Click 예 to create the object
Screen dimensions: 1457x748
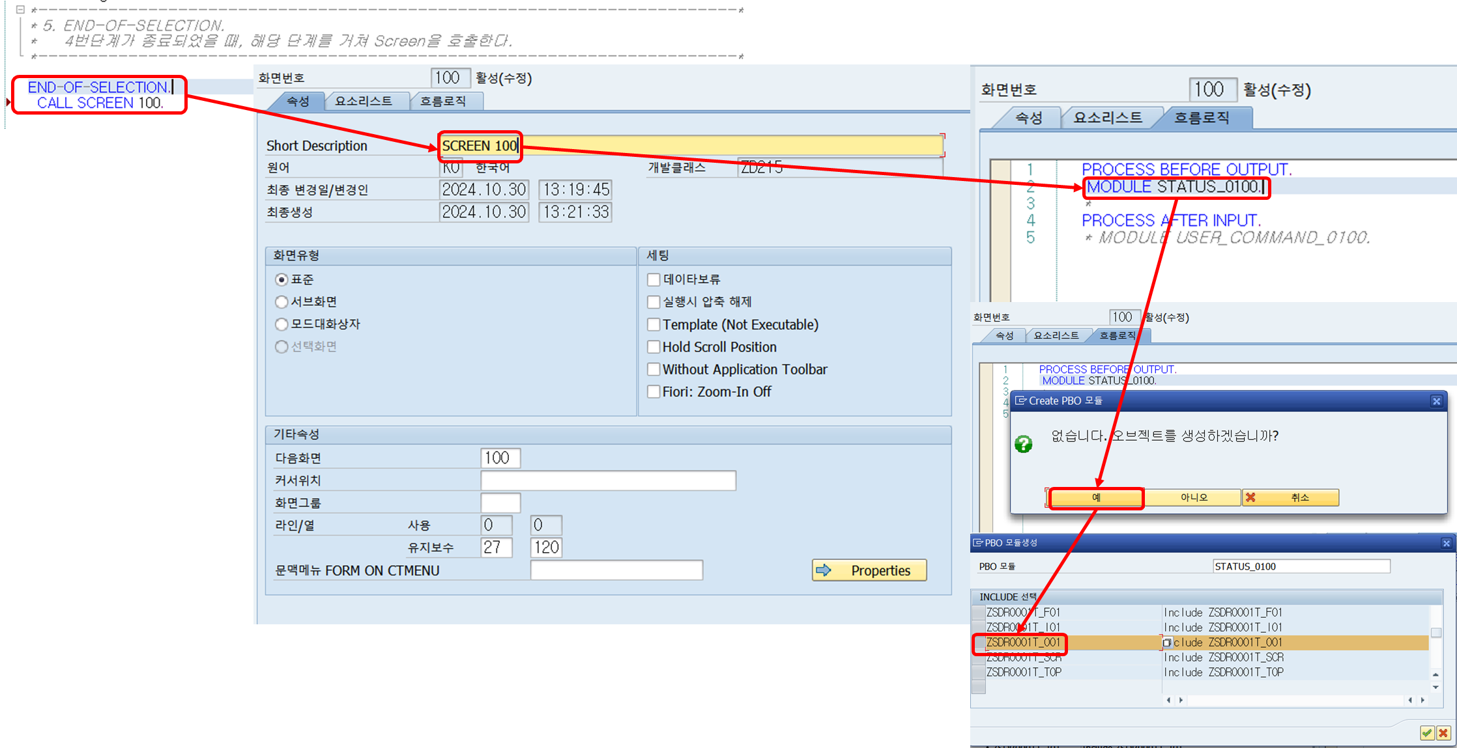point(1096,497)
